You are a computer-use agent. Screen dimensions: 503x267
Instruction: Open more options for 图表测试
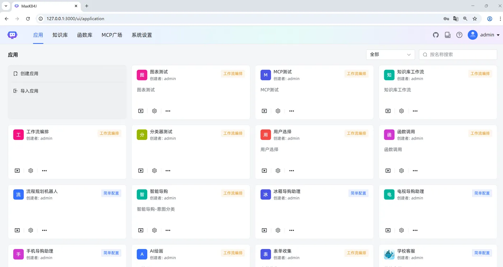168,111
